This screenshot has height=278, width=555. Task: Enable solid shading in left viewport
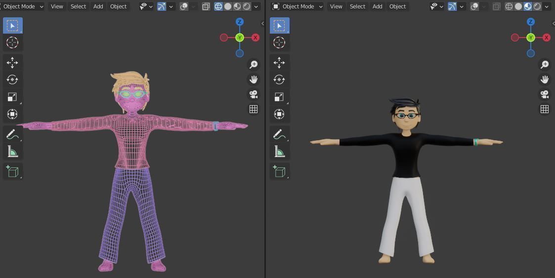[228, 6]
